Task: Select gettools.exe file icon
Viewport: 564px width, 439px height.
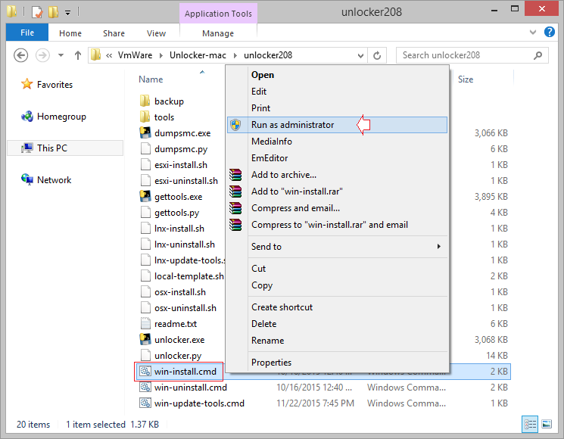Action: (145, 196)
